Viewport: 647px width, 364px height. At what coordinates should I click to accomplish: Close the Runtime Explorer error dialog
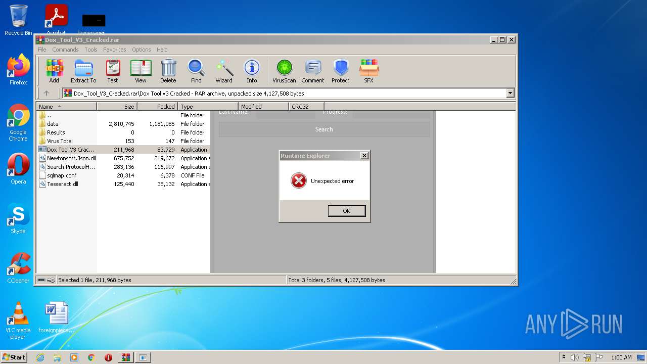pos(364,156)
